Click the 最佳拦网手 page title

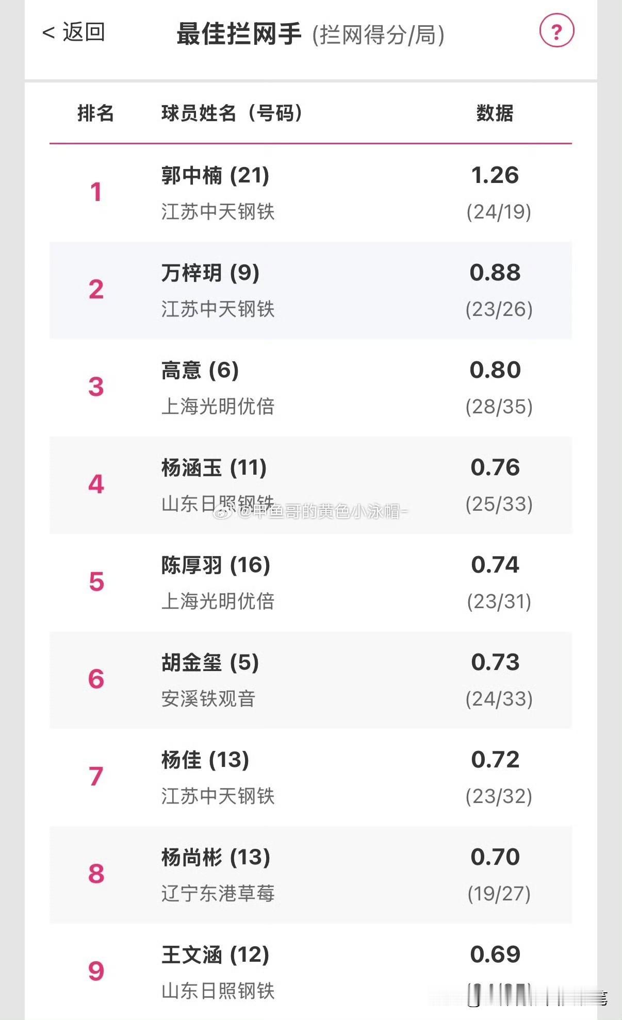[239, 34]
